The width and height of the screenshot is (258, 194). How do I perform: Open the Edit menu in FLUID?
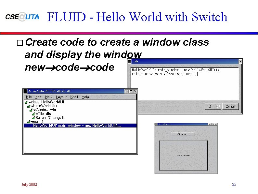click(38, 97)
